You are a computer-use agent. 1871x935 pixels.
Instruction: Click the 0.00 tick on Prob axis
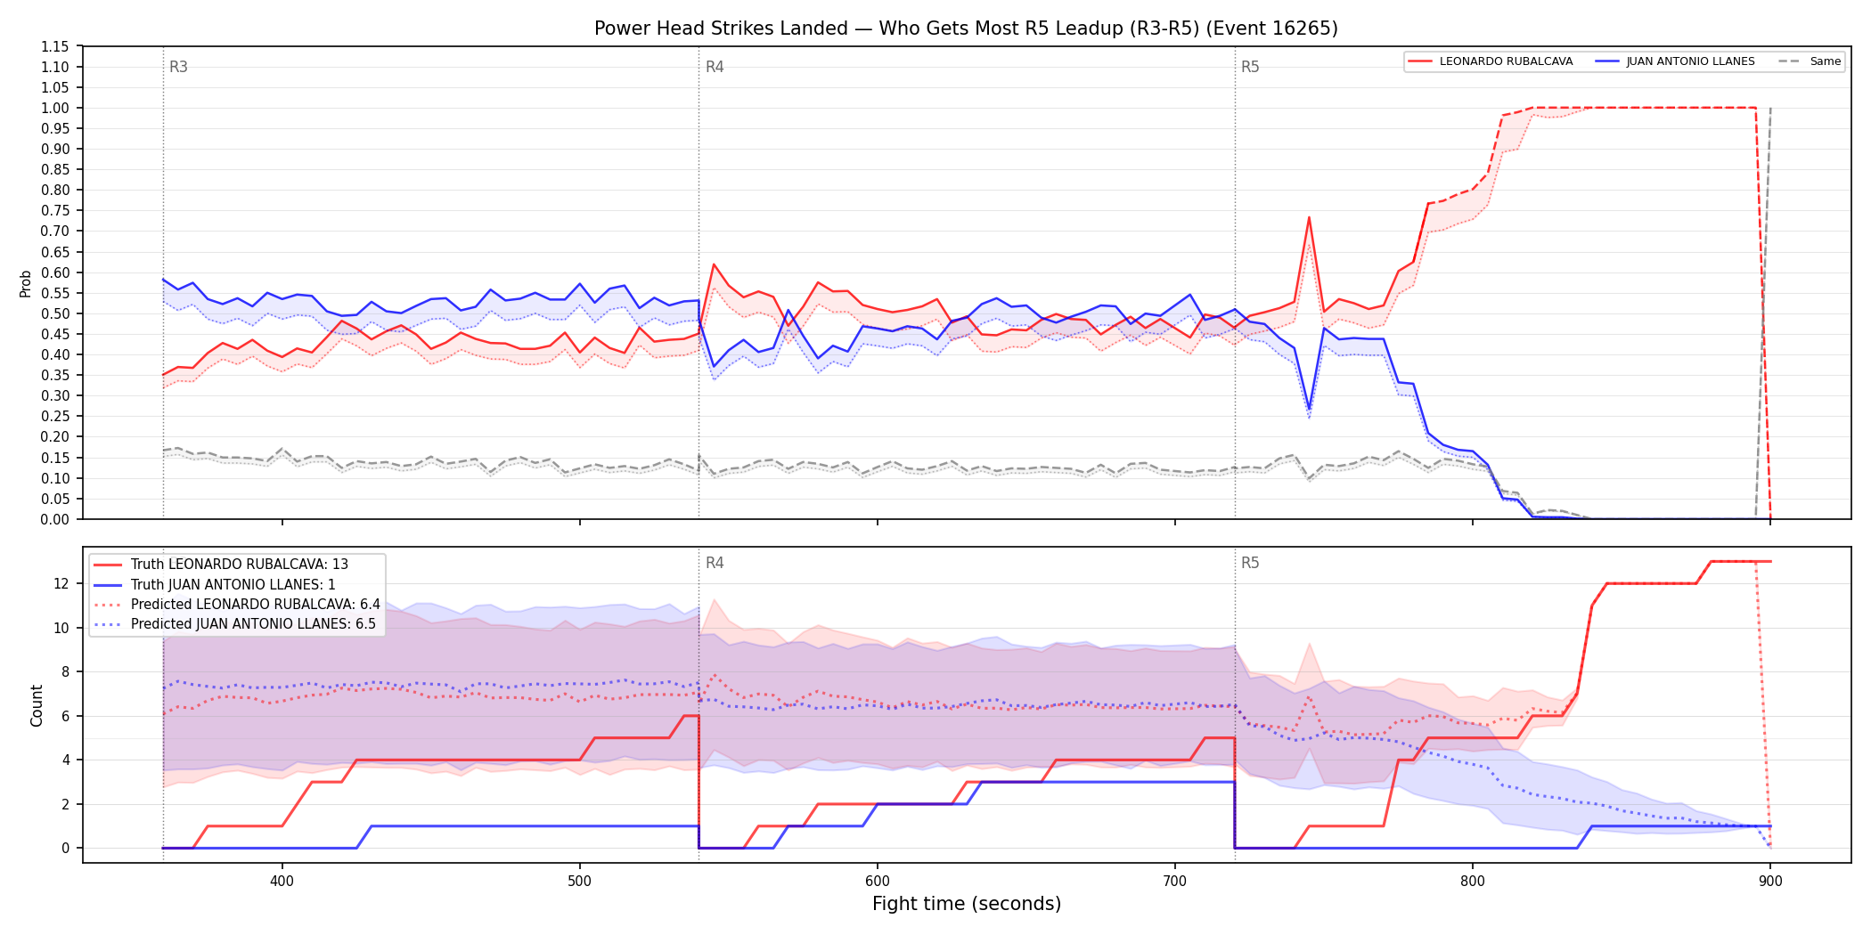coord(55,519)
